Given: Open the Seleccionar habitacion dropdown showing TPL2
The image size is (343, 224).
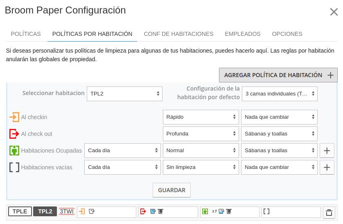Looking at the screenshot, I should coord(124,94).
